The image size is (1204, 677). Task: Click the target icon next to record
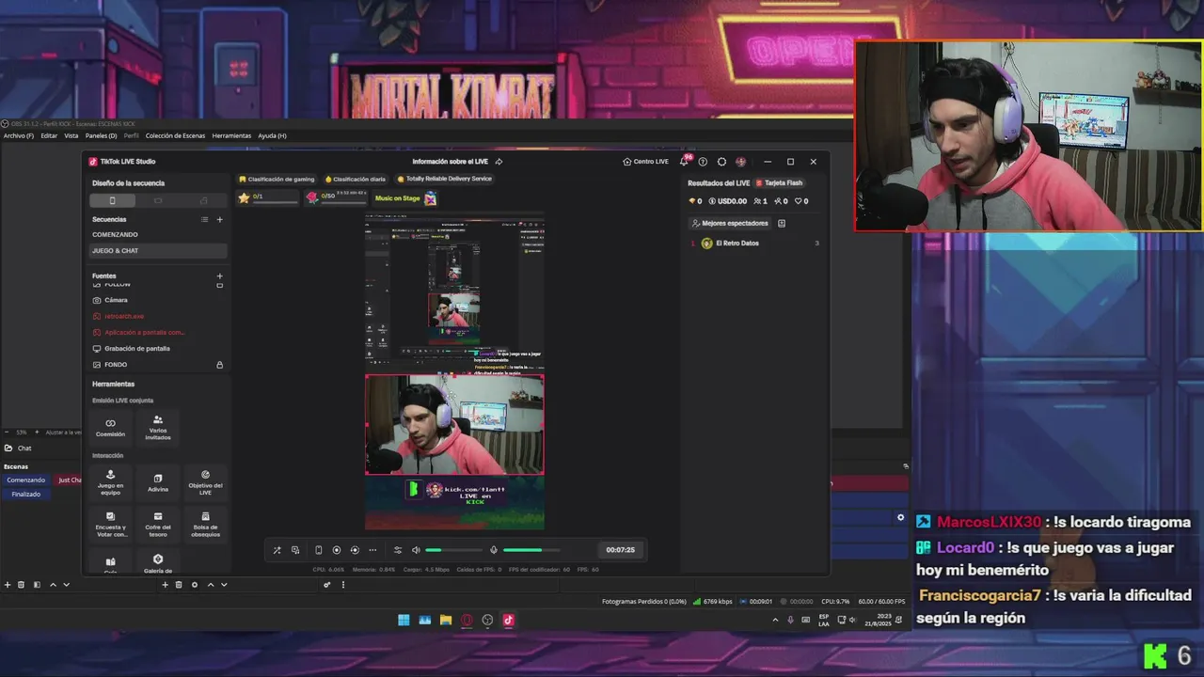point(355,550)
